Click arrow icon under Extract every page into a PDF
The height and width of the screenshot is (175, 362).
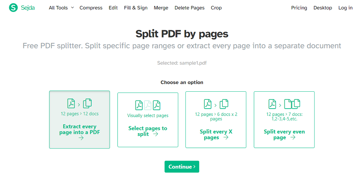tap(81, 138)
